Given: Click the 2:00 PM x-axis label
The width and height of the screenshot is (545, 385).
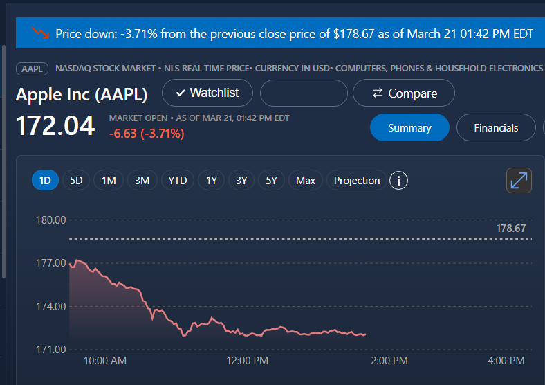Looking at the screenshot, I should (x=389, y=360).
